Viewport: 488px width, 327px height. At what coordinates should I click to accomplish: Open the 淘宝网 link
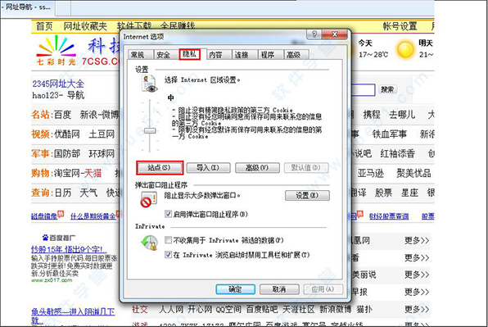[x=67, y=173]
